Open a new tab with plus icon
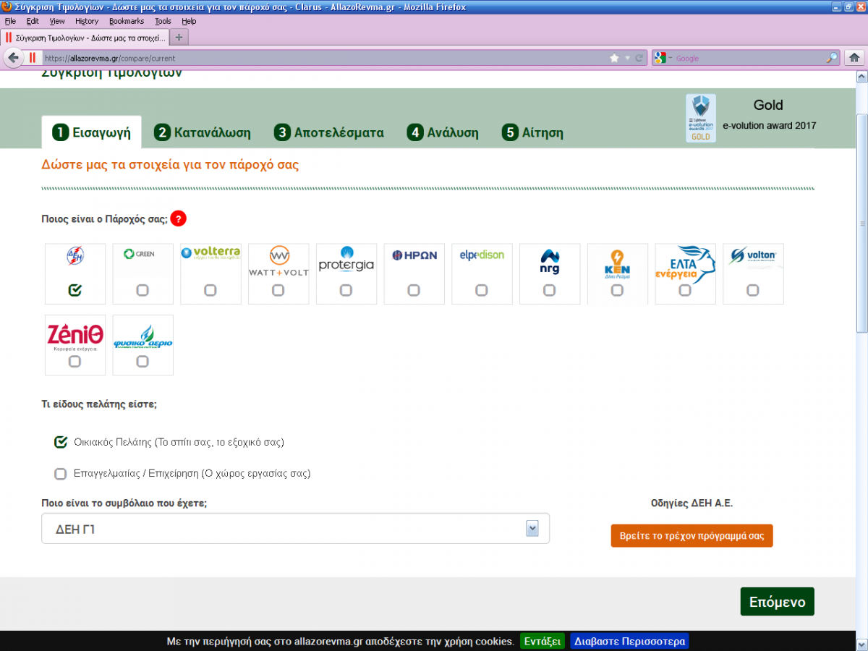The width and height of the screenshot is (868, 651). [179, 37]
